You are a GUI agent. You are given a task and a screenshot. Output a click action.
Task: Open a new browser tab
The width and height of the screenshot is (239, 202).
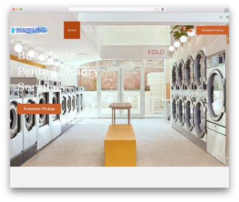coord(227,11)
